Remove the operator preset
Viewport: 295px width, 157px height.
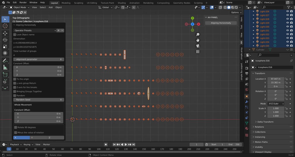[62, 30]
